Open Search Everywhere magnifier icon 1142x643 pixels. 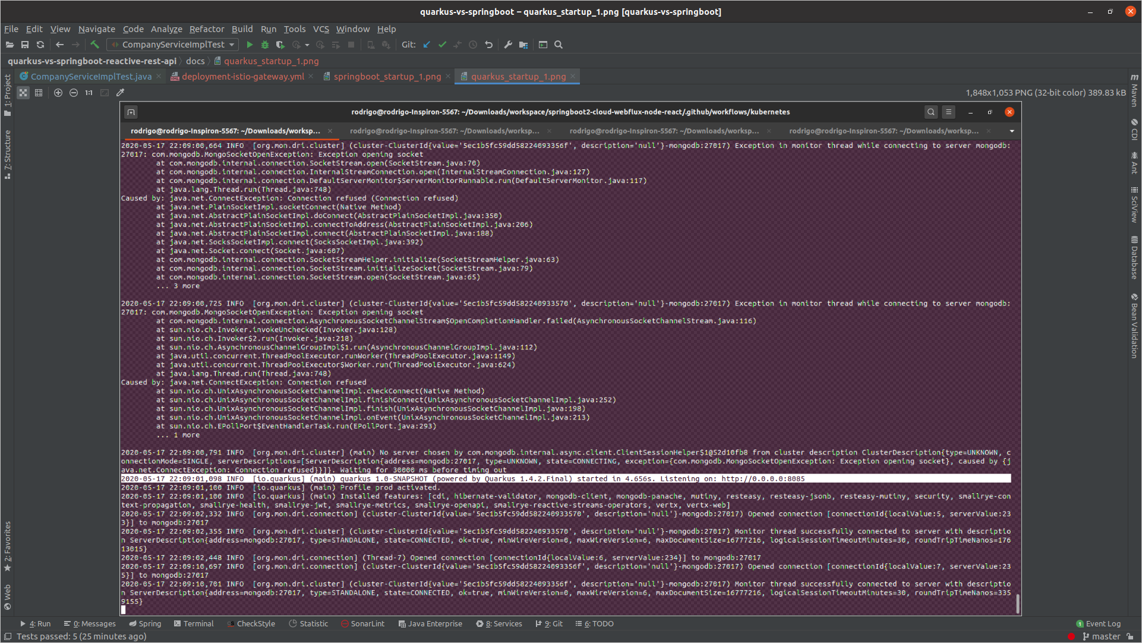pyautogui.click(x=559, y=45)
